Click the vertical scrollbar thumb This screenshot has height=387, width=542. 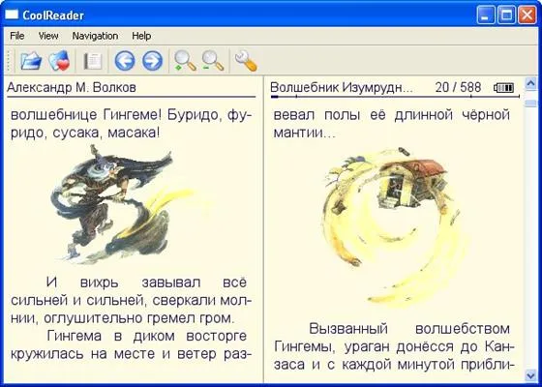(530, 104)
